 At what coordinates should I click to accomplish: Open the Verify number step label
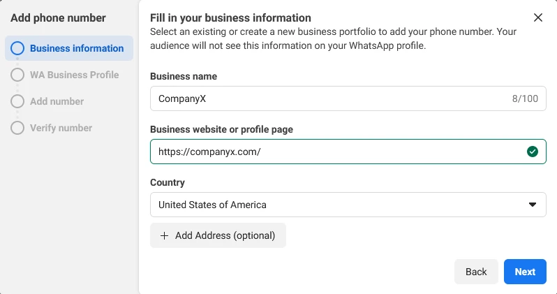(61, 128)
